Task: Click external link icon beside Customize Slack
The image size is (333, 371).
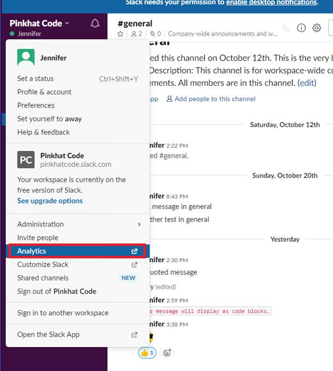Action: 134,265
